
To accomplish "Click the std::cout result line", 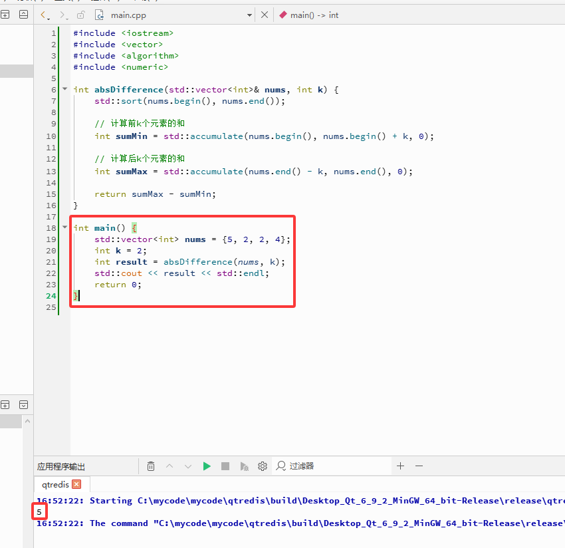I will (x=181, y=273).
